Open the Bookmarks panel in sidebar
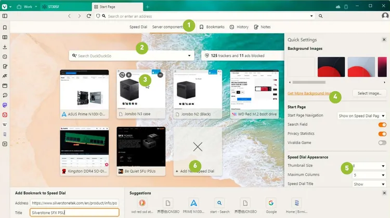390x218 pixels. click(5, 27)
